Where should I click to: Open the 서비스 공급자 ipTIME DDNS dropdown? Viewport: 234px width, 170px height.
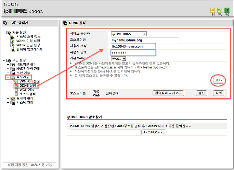(129, 34)
